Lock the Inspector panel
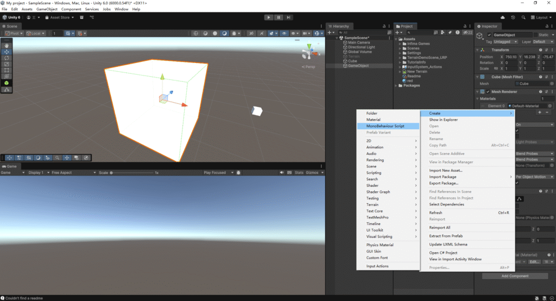The width and height of the screenshot is (556, 301). [547, 26]
